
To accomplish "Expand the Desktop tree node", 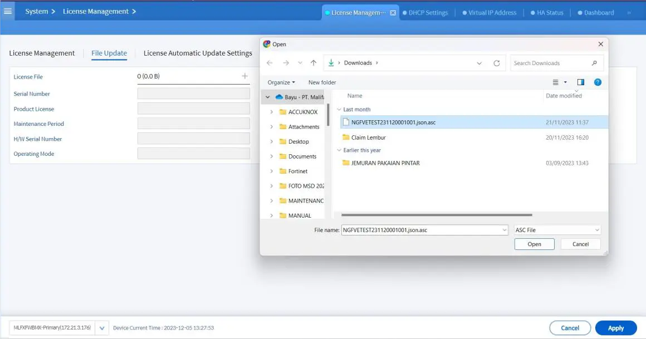I will [x=272, y=142].
